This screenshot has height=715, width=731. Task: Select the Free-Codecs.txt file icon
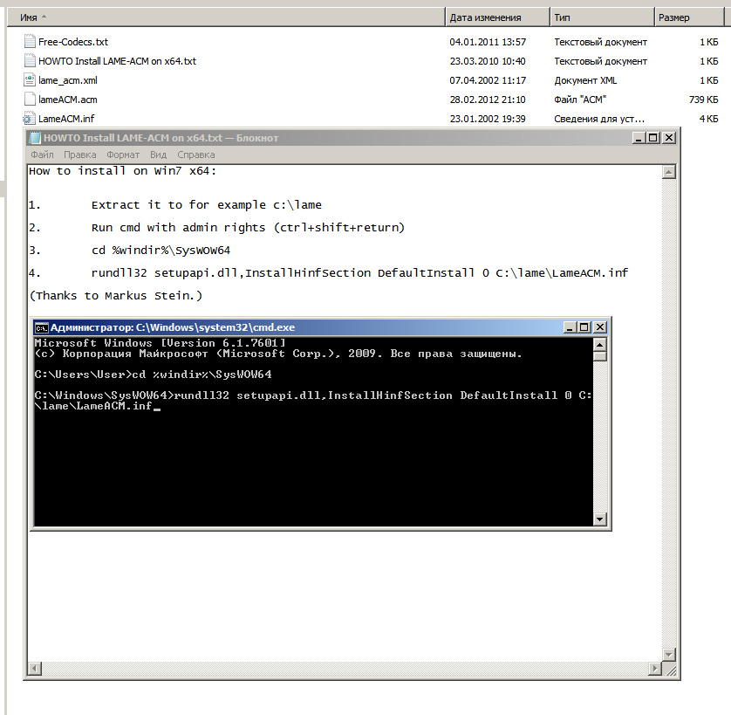(30, 42)
